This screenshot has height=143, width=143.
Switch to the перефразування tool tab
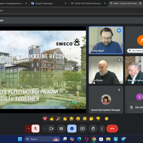12,3
